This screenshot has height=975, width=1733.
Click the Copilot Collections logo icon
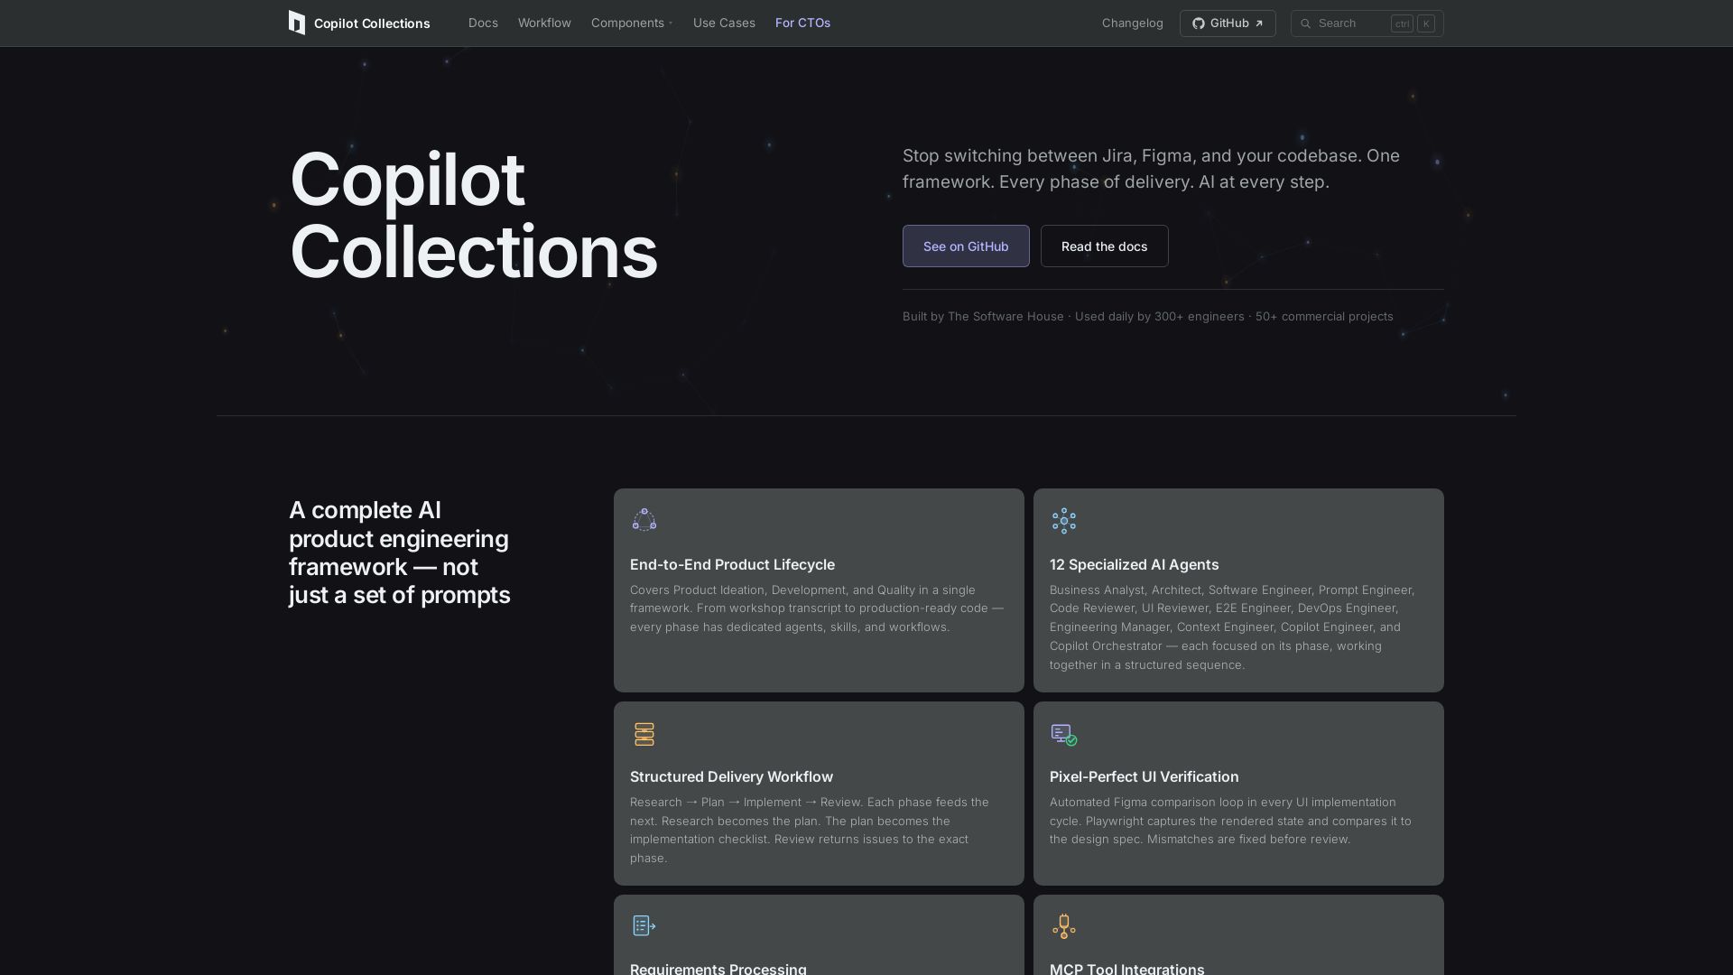(x=297, y=23)
